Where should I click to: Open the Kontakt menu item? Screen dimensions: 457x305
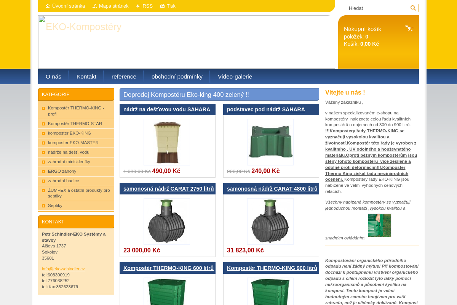click(x=86, y=77)
